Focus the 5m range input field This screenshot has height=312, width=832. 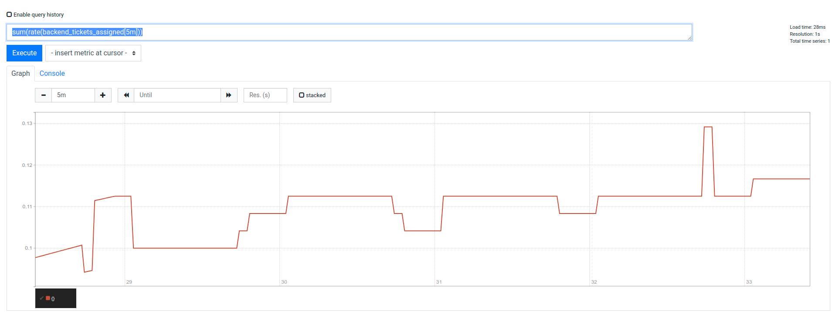73,95
